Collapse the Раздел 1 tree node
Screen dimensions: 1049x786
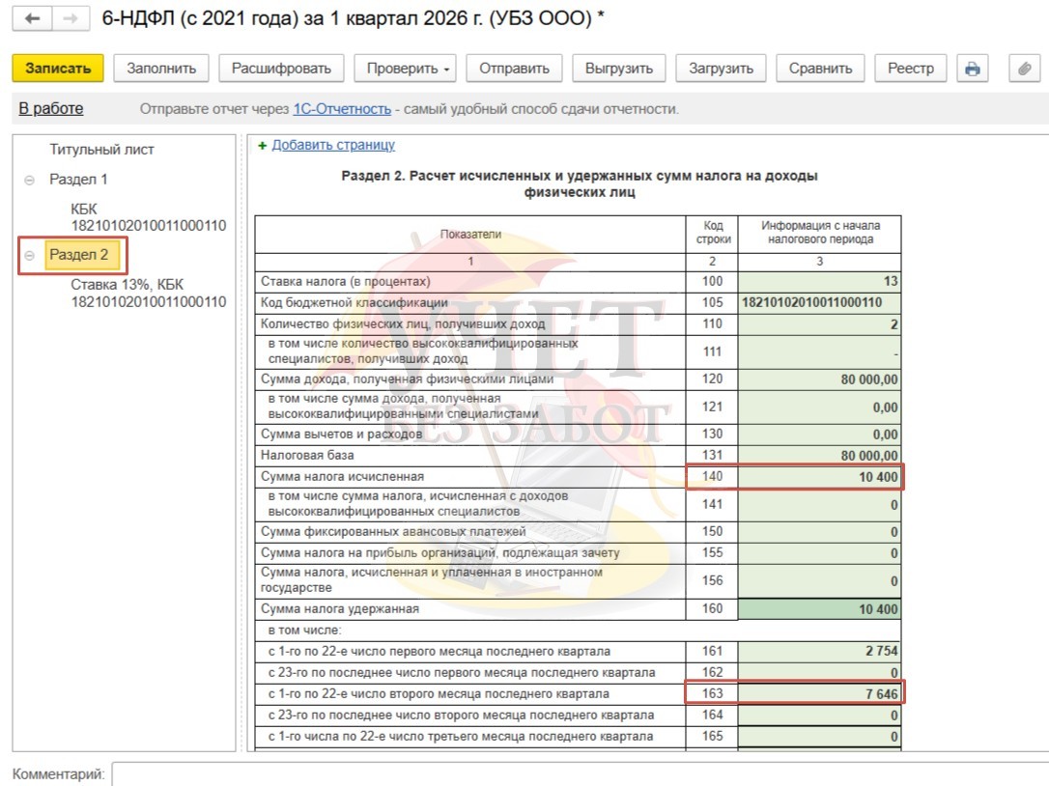pyautogui.click(x=29, y=181)
